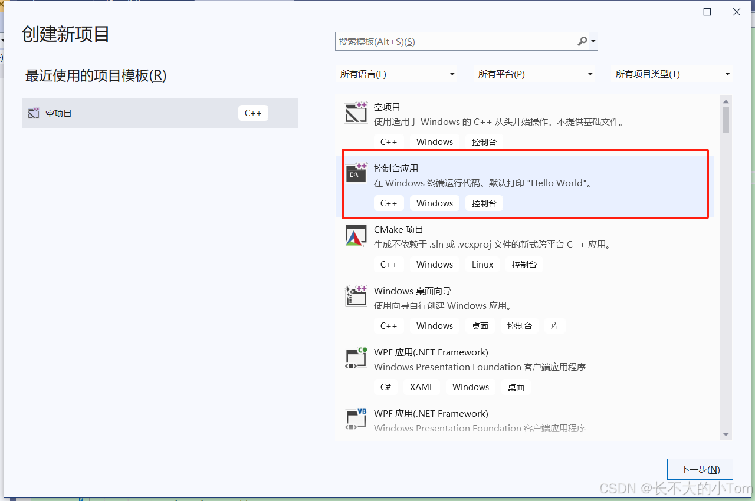Select the C# WPF 应用 template icon
This screenshot has height=501, width=755.
coord(356,358)
